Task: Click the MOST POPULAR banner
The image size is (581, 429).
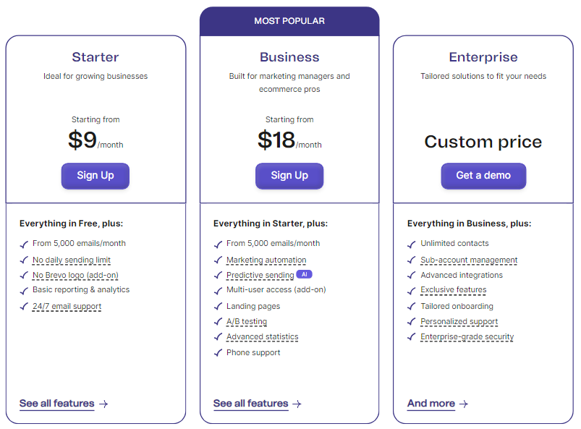Action: tap(289, 21)
